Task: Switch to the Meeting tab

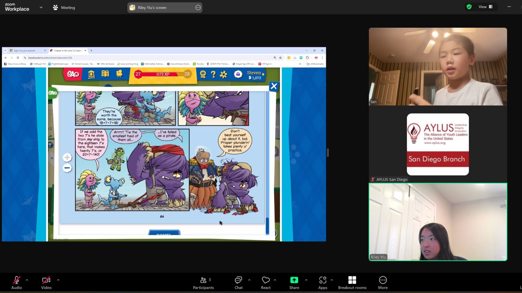Action: pyautogui.click(x=64, y=7)
